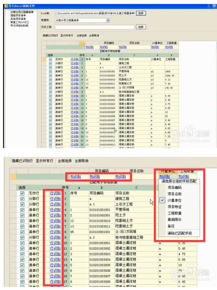
Task: Open 列识别 link under 项目名称, upper screenshot
Action: pos(122,47)
